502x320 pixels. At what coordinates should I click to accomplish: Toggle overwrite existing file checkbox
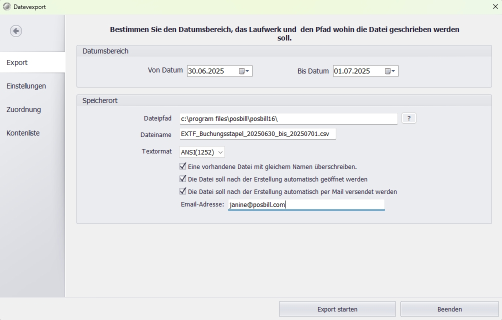coord(183,166)
